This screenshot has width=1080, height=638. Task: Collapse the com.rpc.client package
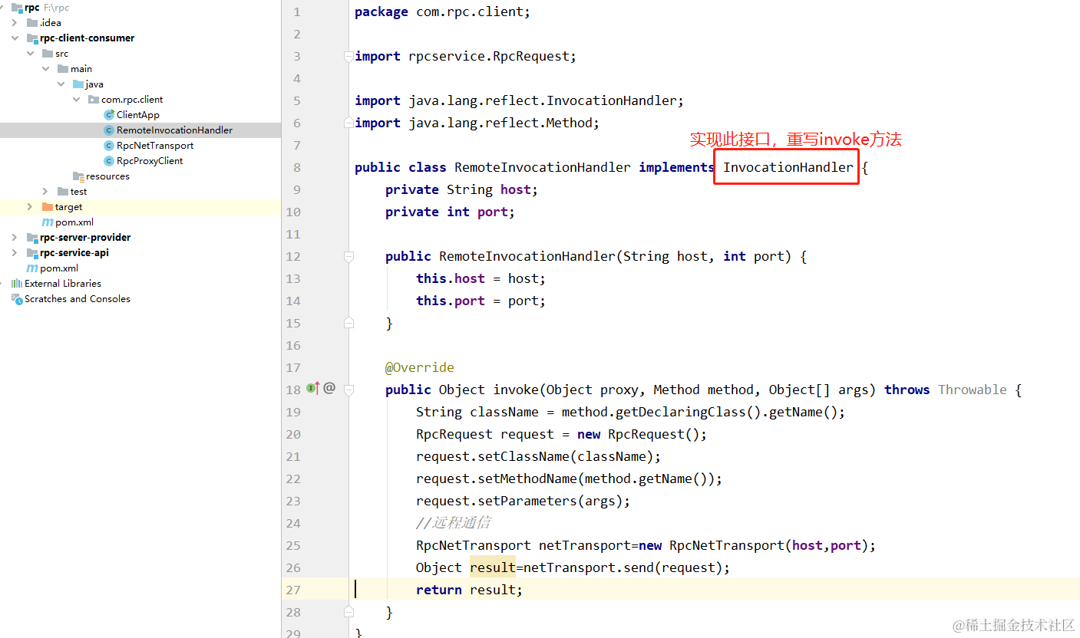[76, 100]
